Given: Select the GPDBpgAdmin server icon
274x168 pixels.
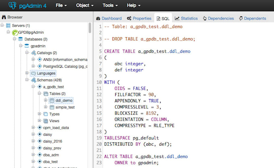Looking at the screenshot, I should point(15,32).
